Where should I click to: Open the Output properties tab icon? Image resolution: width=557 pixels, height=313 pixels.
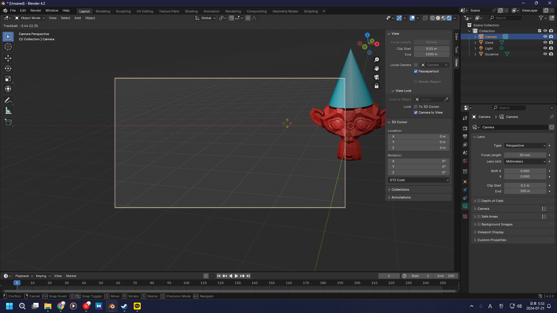coord(465,136)
